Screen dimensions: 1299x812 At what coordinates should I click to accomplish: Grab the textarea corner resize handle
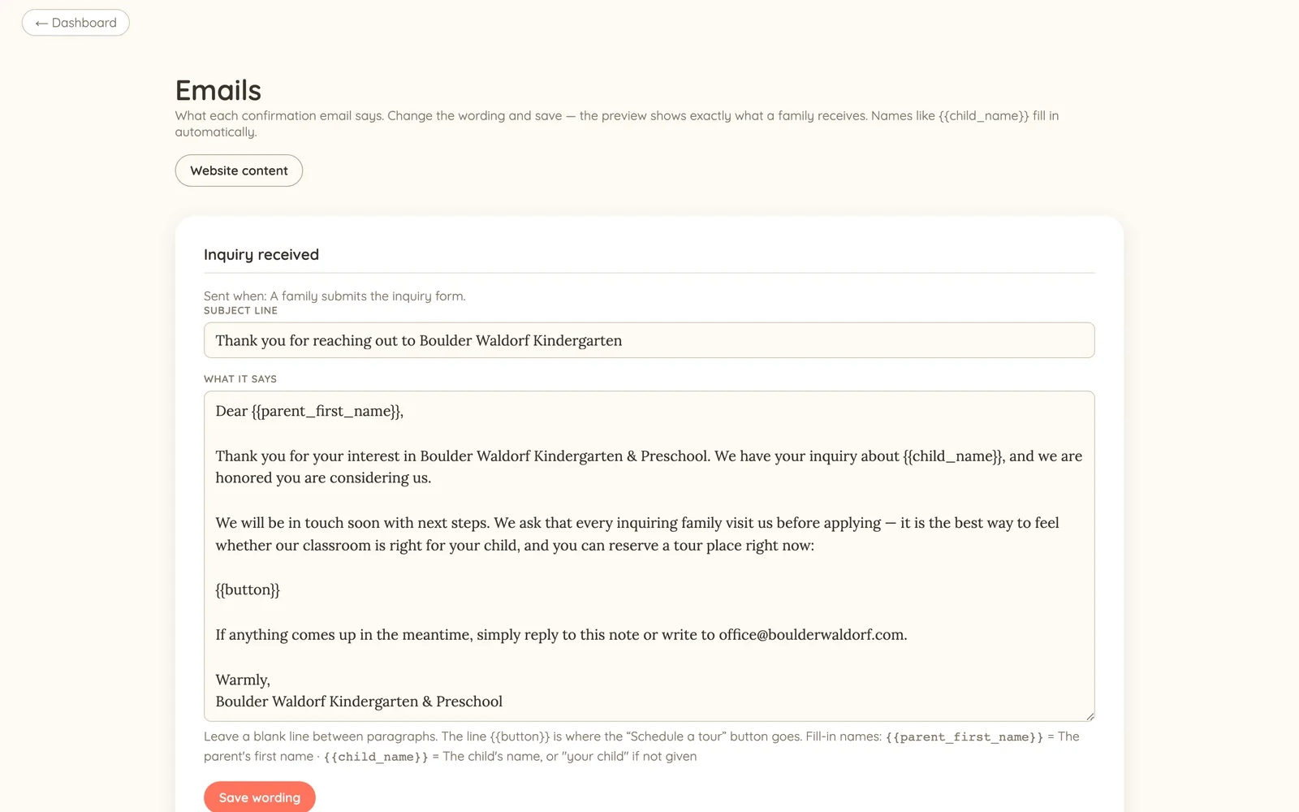click(1090, 716)
